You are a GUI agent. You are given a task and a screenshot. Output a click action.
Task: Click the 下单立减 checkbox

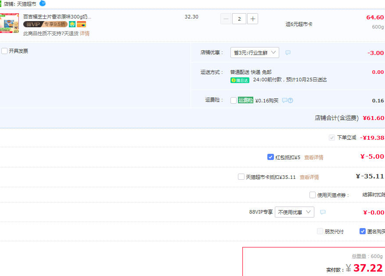tap(332, 138)
